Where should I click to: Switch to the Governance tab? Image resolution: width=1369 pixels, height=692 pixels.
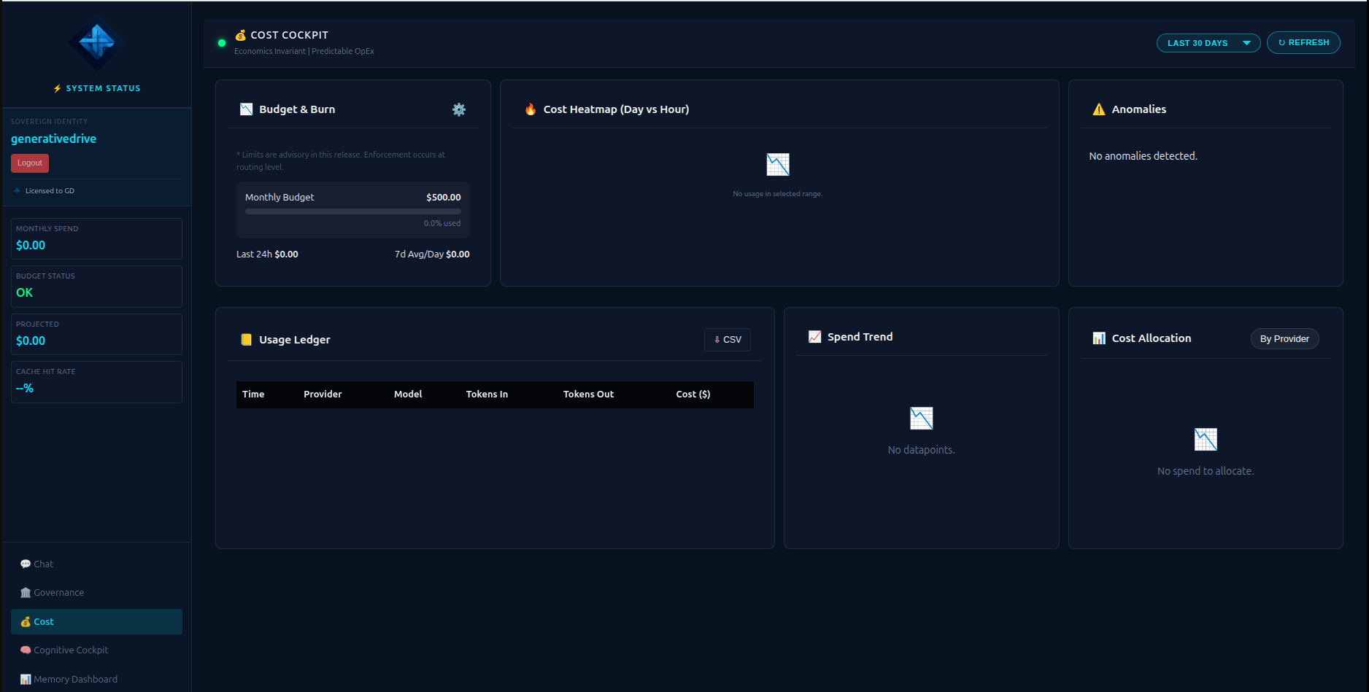[58, 592]
